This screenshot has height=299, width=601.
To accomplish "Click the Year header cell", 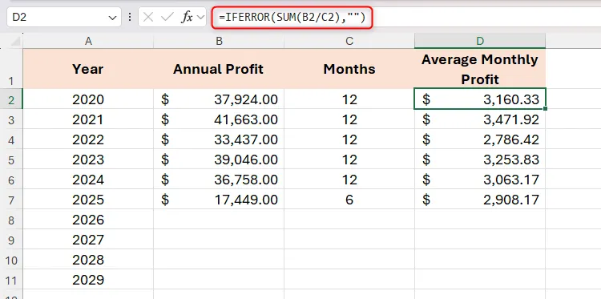I will [88, 69].
